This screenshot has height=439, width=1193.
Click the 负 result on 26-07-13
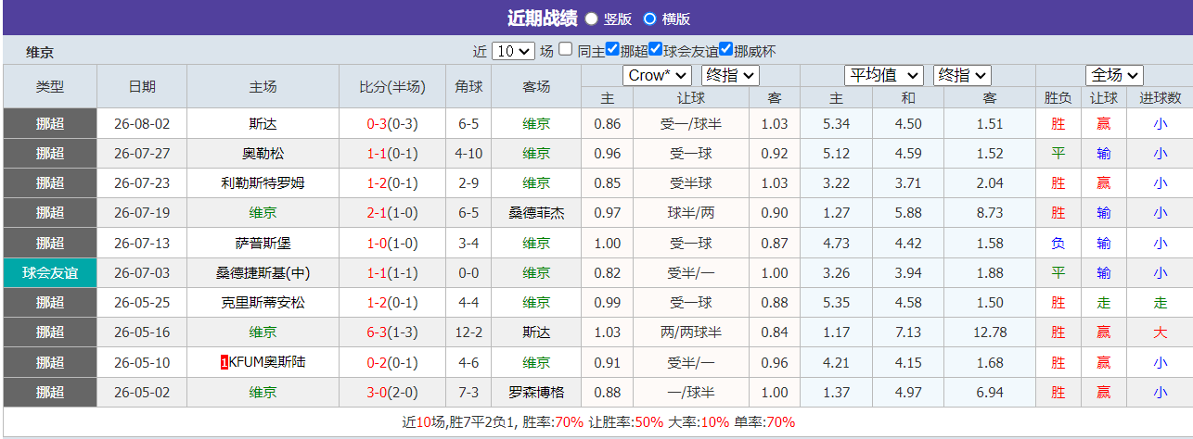coord(1058,243)
